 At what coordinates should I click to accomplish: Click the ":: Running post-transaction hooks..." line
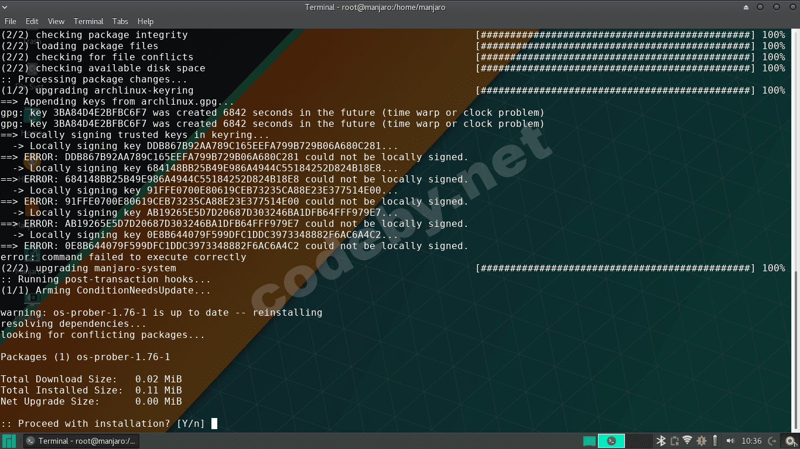pyautogui.click(x=106, y=279)
